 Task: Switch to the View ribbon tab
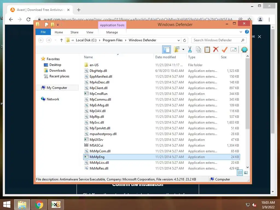(90, 32)
